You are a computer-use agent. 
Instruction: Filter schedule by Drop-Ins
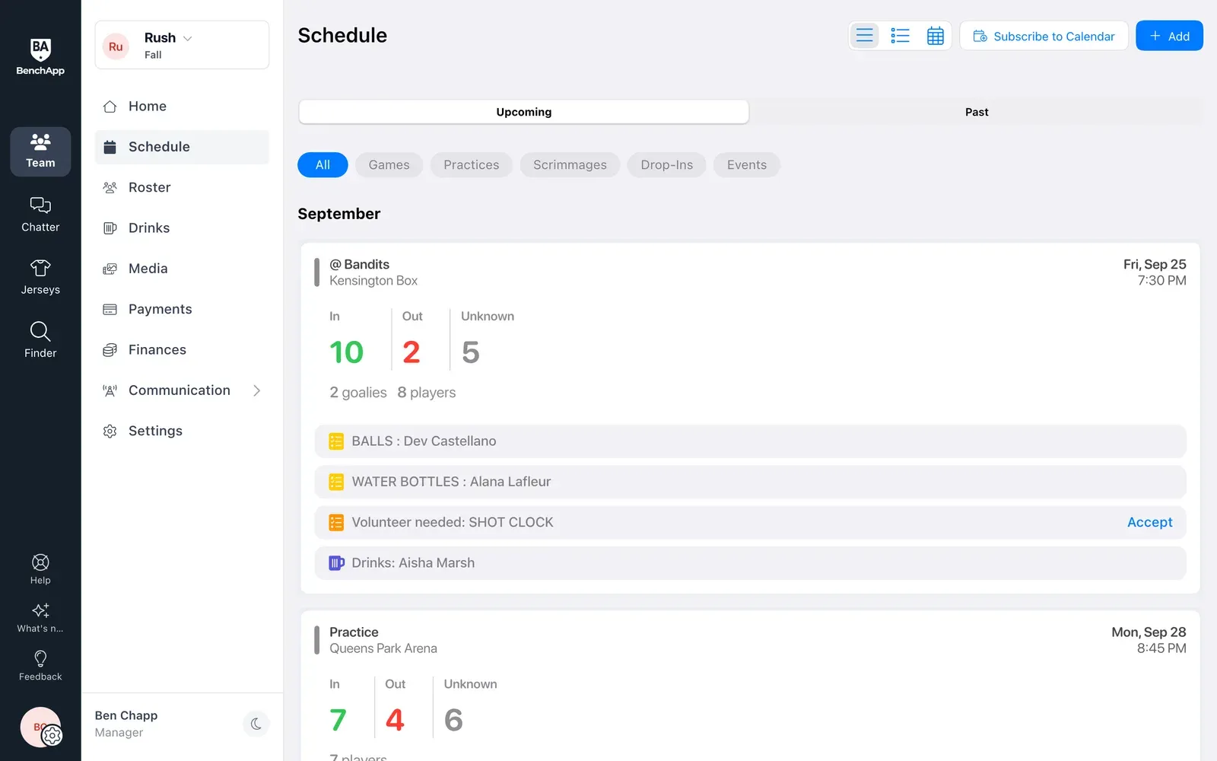pyautogui.click(x=666, y=165)
